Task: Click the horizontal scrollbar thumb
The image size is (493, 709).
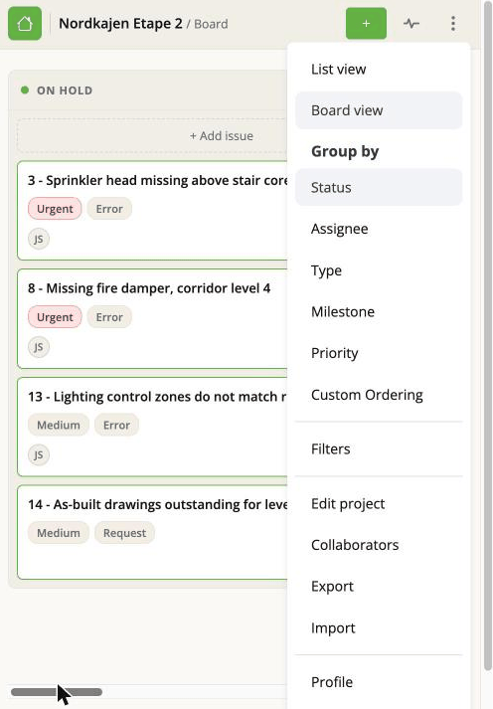Action: (57, 692)
